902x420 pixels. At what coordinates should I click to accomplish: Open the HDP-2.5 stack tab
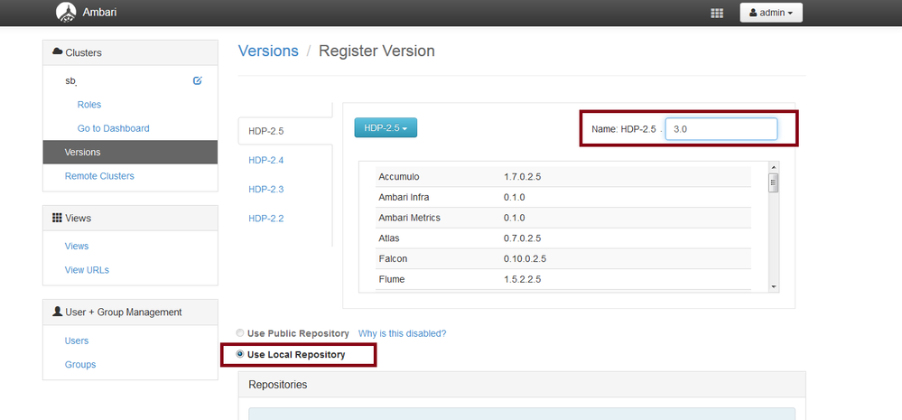coord(266,132)
